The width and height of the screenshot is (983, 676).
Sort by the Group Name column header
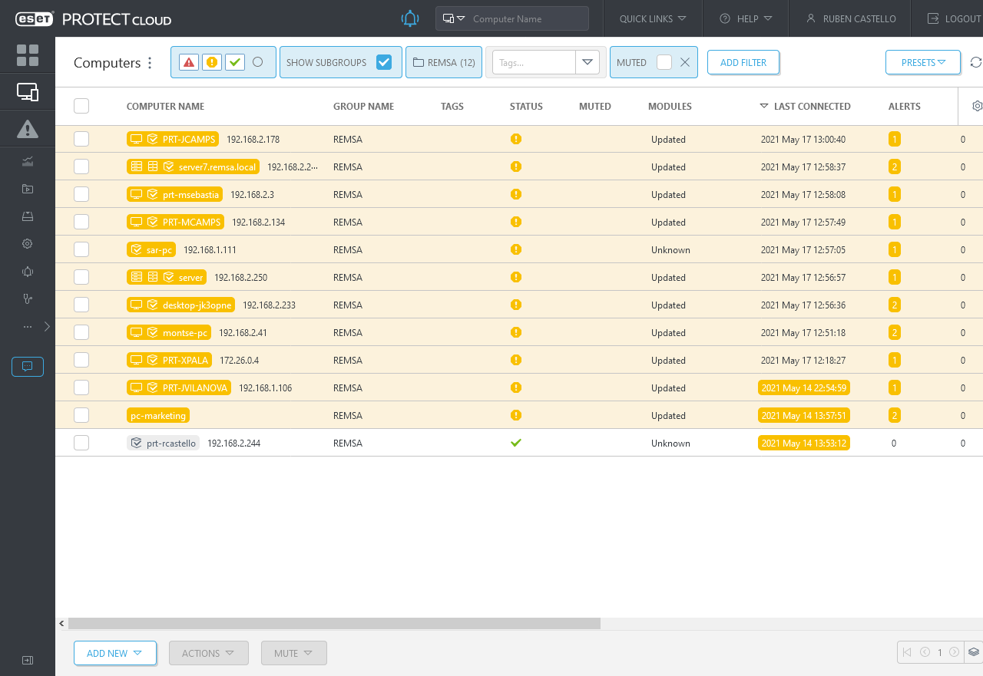[363, 106]
